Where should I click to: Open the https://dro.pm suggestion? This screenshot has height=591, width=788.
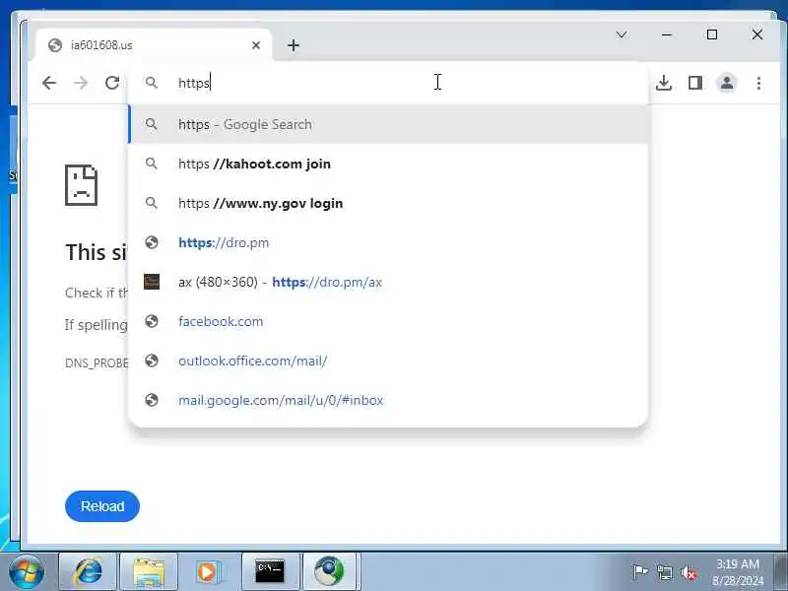(388, 242)
